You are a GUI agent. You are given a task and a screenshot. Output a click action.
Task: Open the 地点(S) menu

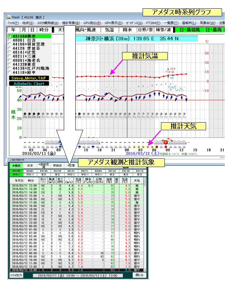click(28, 23)
